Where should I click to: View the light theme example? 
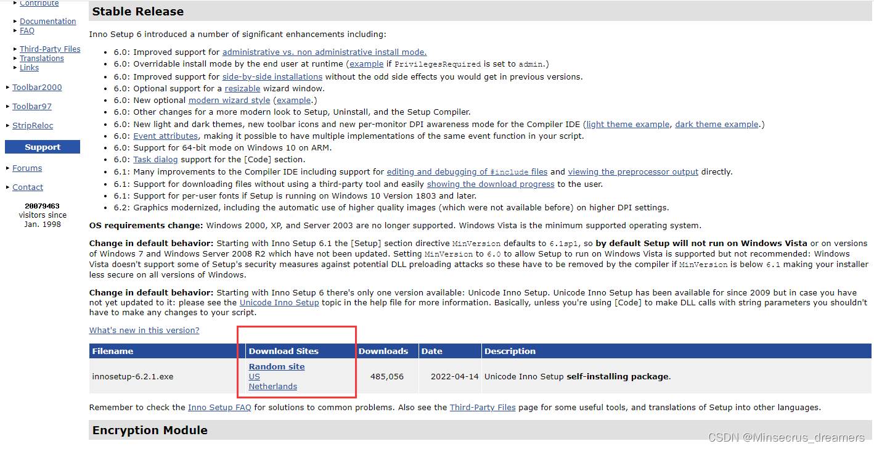(x=627, y=124)
